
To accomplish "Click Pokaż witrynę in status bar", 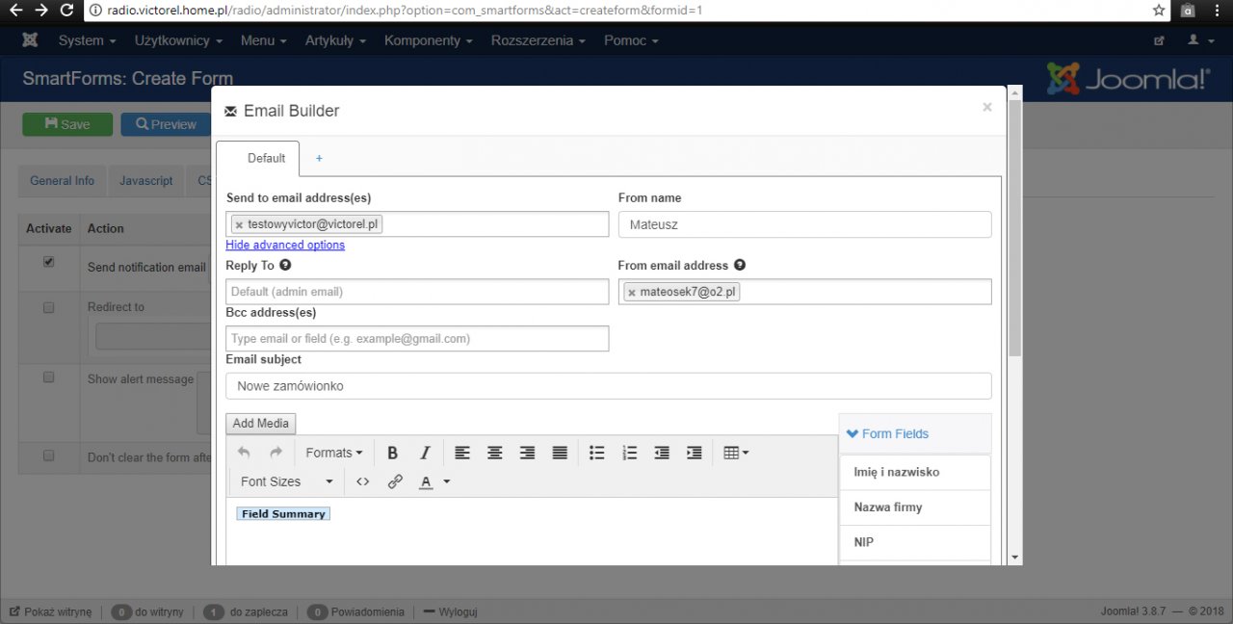I will coord(51,611).
